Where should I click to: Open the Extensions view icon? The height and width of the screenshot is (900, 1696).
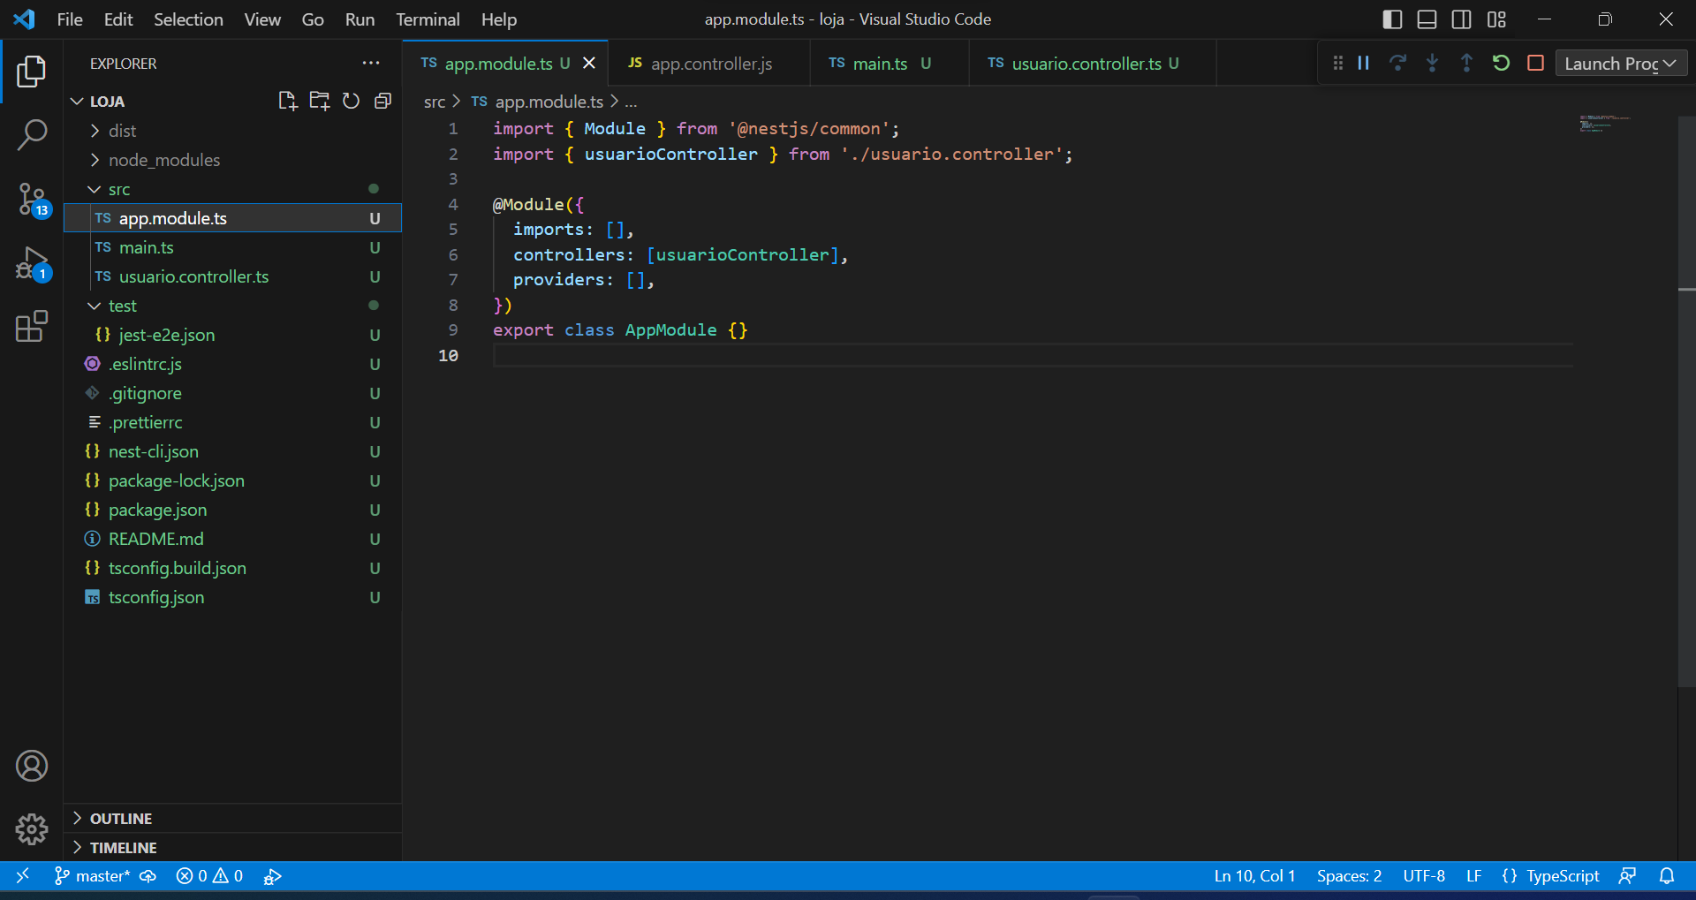[32, 326]
